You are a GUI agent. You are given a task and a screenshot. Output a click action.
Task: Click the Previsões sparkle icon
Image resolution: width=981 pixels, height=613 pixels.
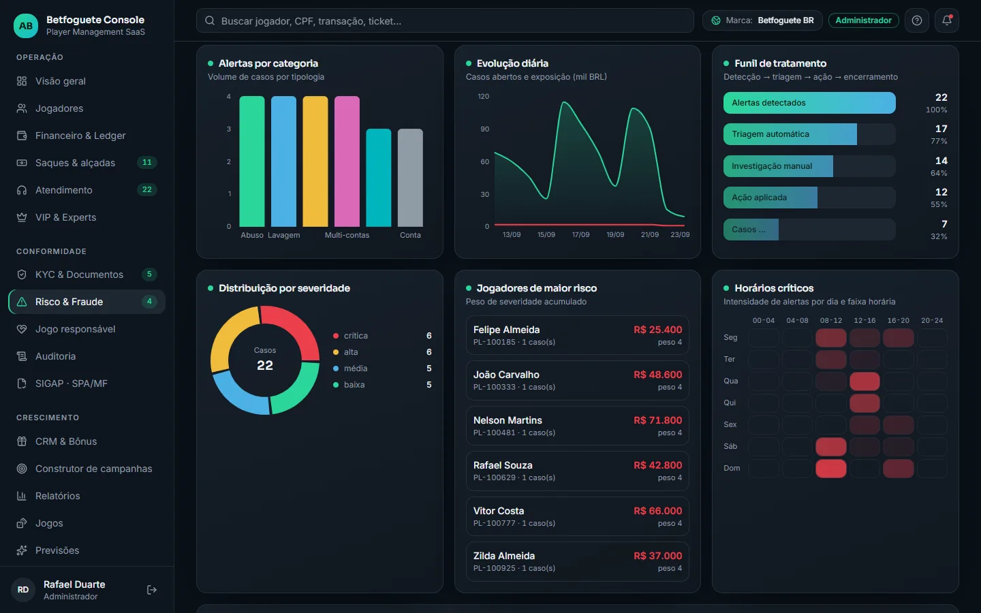tap(22, 550)
